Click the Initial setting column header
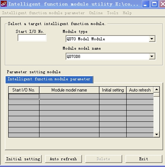The height and width of the screenshot is (167, 165). 113,90
